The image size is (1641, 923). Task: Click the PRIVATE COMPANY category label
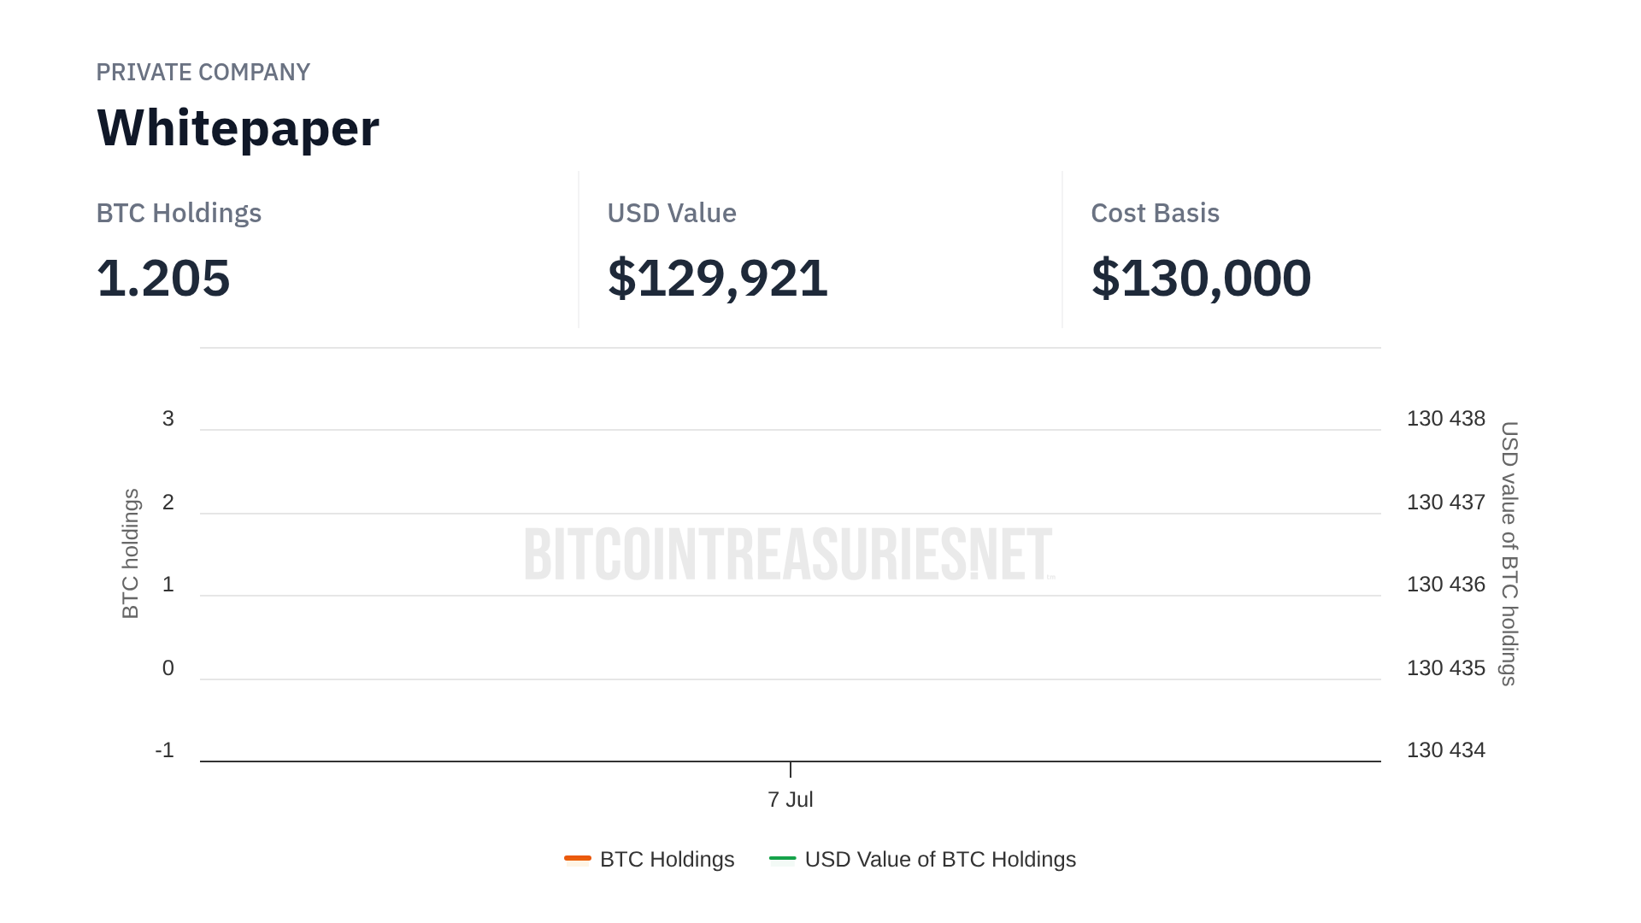tap(203, 72)
